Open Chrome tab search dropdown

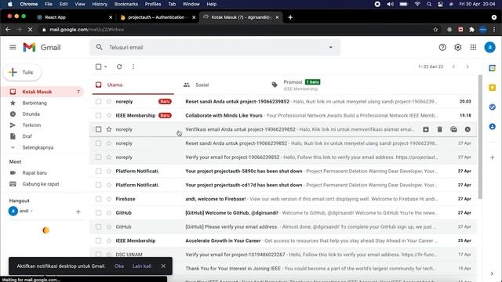tap(494, 17)
